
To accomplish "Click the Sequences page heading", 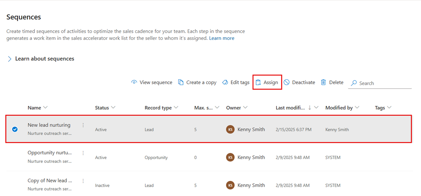I will tap(24, 17).
